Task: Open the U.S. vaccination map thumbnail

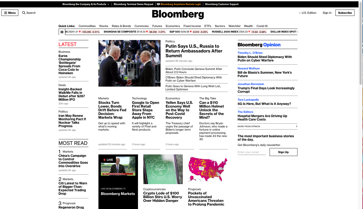Action: point(208,169)
